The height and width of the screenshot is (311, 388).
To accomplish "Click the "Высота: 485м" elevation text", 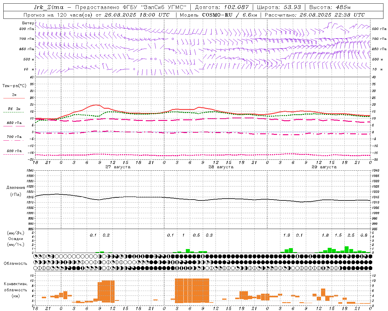I will [329, 7].
